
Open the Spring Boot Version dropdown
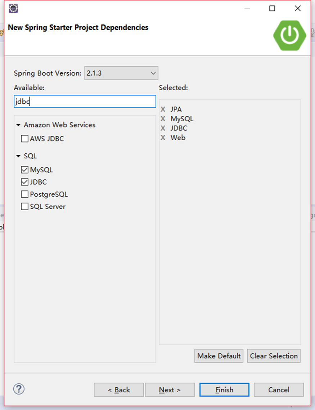tap(121, 73)
